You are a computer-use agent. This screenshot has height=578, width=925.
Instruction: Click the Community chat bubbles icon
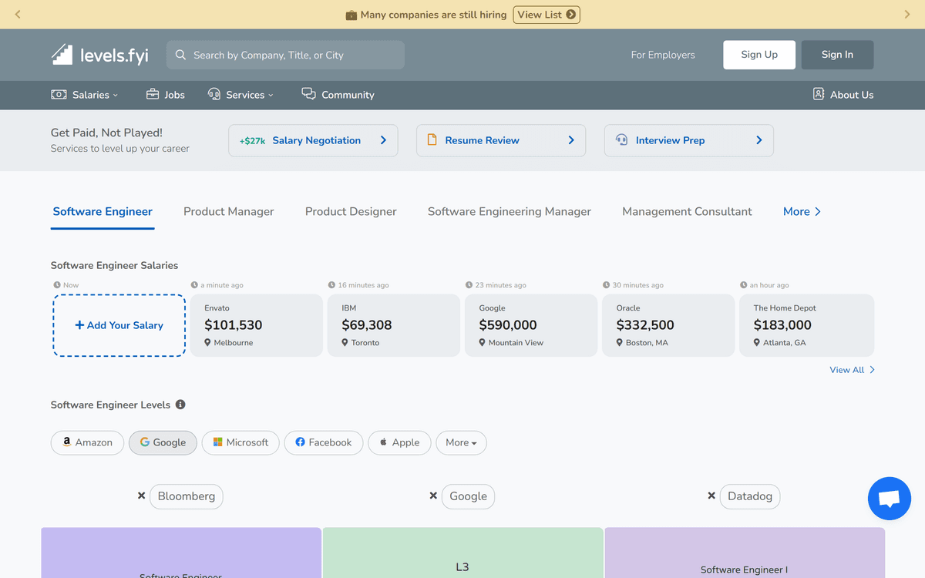pos(308,93)
